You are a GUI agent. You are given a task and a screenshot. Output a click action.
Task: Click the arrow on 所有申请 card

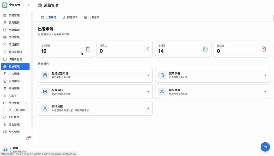click(x=265, y=92)
